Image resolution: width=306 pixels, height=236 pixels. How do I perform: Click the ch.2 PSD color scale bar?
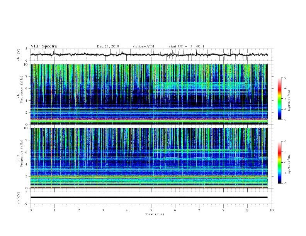click(x=279, y=162)
